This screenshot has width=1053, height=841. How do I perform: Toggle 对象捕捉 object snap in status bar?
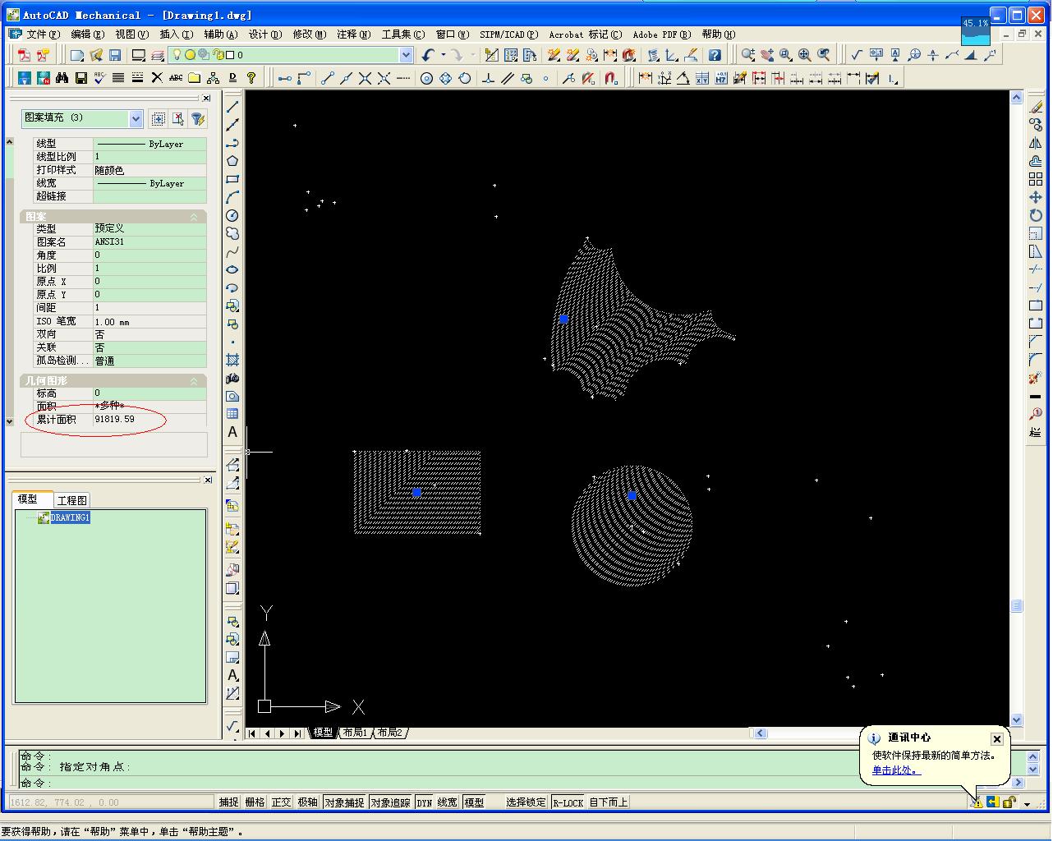click(x=343, y=802)
